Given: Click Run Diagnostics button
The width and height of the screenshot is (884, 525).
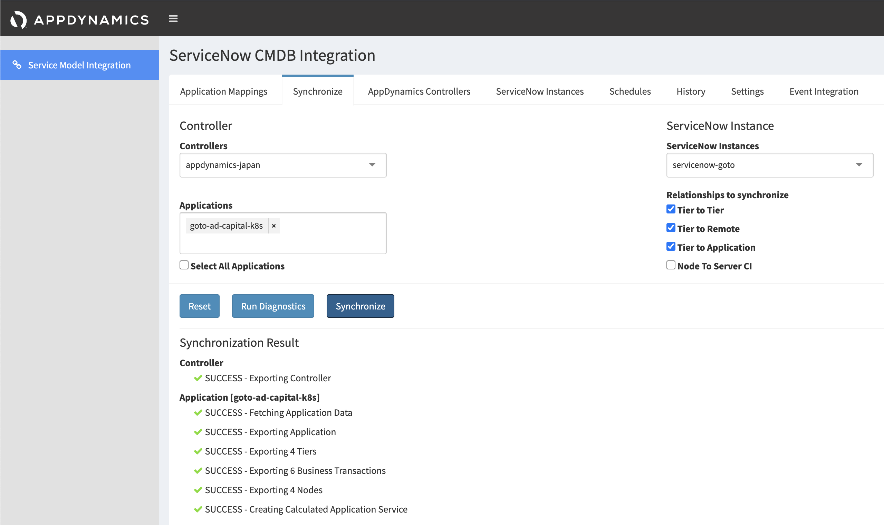Looking at the screenshot, I should [273, 306].
